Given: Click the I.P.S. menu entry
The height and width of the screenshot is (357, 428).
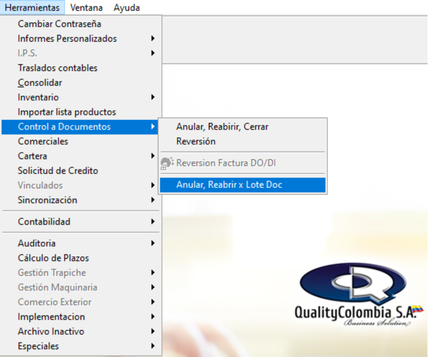Looking at the screenshot, I should point(80,53).
